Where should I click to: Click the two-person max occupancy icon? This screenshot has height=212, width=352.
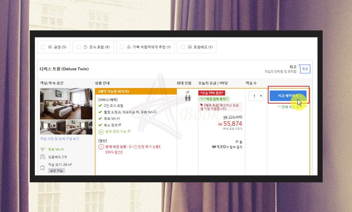click(x=187, y=98)
